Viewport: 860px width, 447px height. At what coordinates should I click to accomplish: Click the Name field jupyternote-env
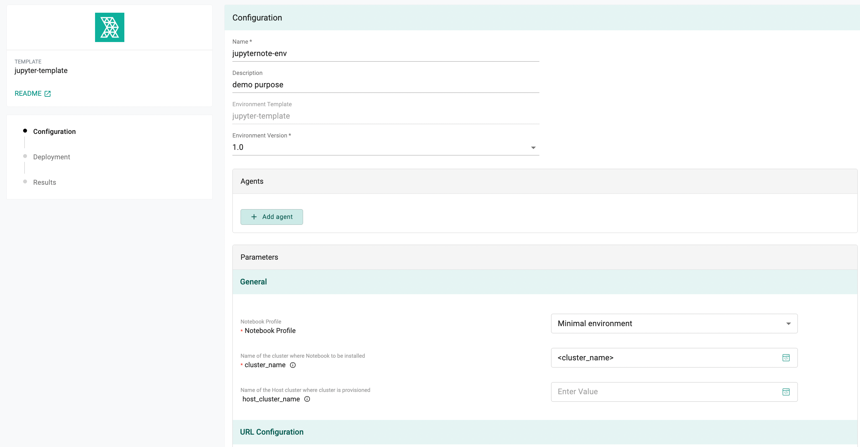click(386, 54)
